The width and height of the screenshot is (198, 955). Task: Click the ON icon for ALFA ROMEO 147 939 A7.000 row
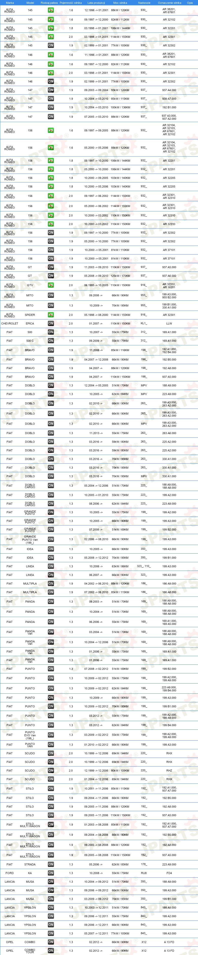click(x=51, y=99)
